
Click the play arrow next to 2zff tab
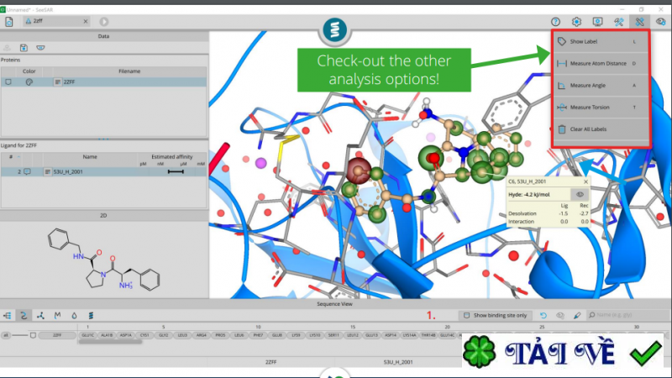[x=103, y=22]
